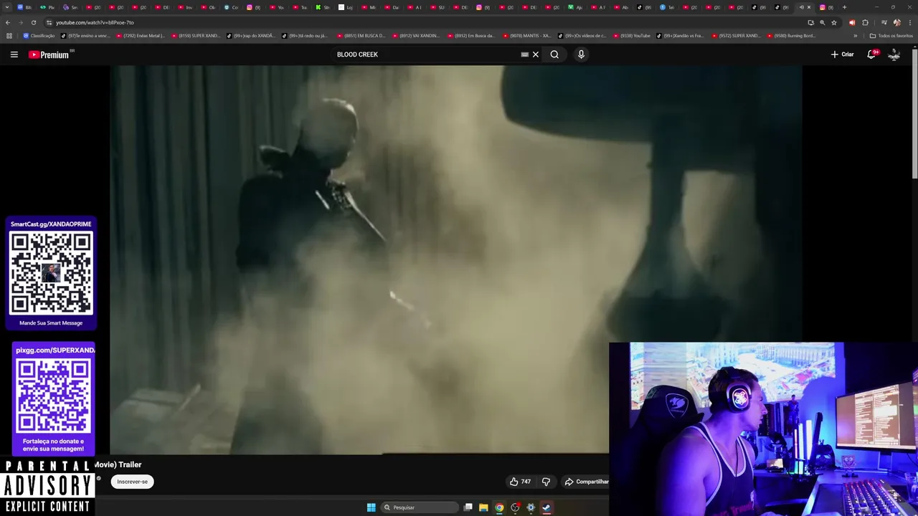Open Chrome extensions puzzle icon
Viewport: 918px width, 516px height.
coord(865,22)
